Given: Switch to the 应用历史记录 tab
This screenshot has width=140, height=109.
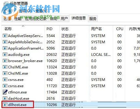Looking at the screenshot, I should coord(36,19).
